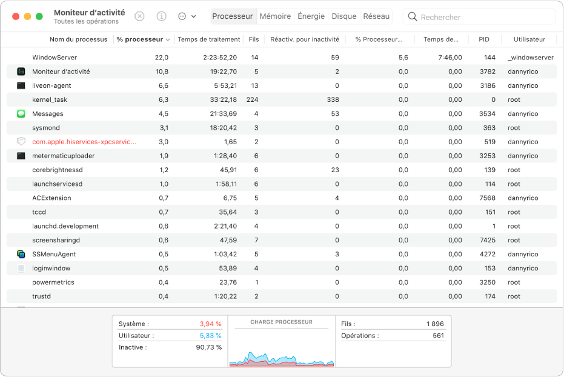Click the stop process (X) toolbar icon
Screen dimensions: 564x377
[x=139, y=16]
